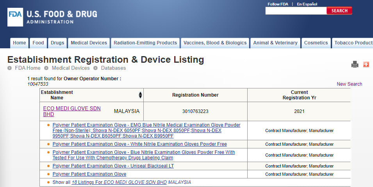Switch to En Español language link
The height and width of the screenshot is (187, 373).
pos(307,4)
